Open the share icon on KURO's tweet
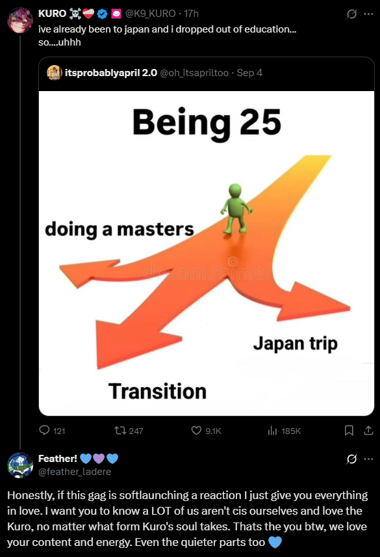The image size is (380, 557). click(369, 431)
